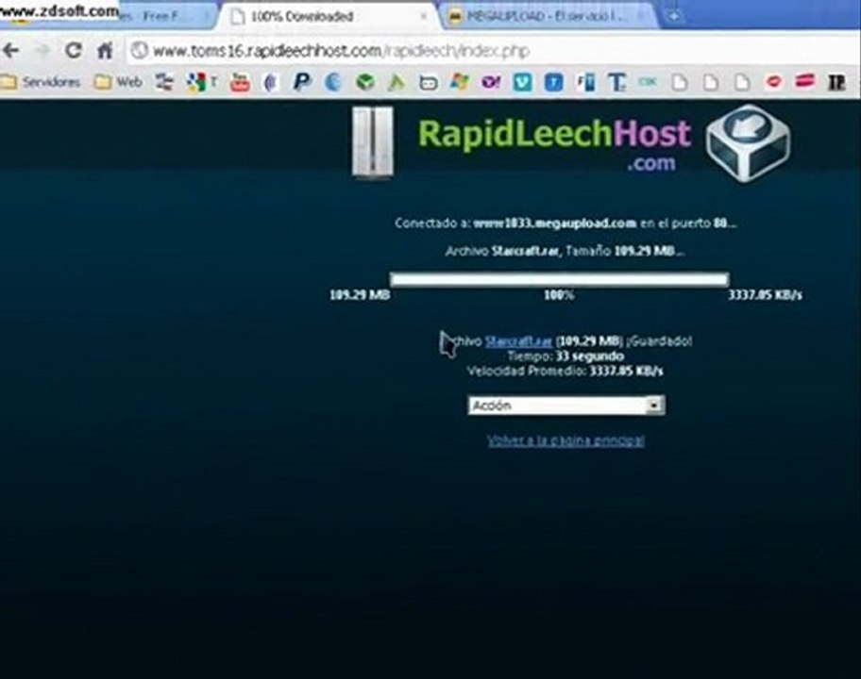Click the Tiempo: 33 segundo text
This screenshot has height=679, width=861.
[x=566, y=356]
